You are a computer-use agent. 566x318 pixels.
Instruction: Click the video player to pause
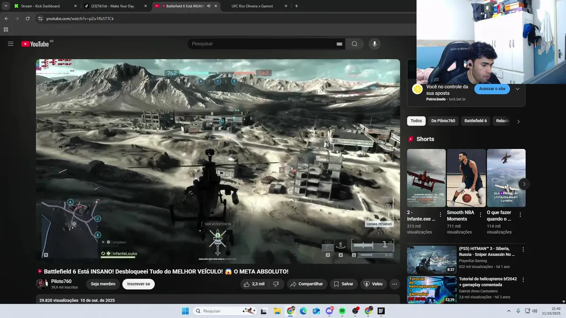218,161
